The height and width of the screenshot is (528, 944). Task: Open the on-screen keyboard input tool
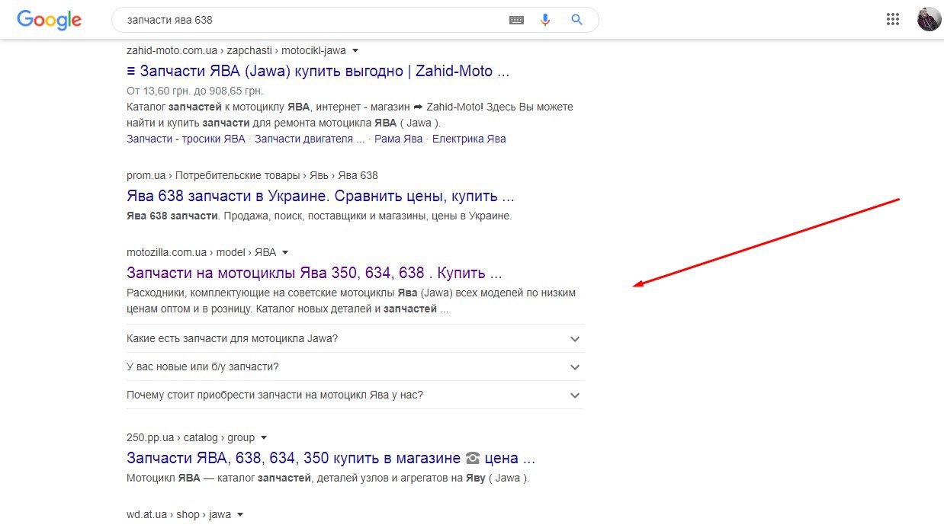516,20
